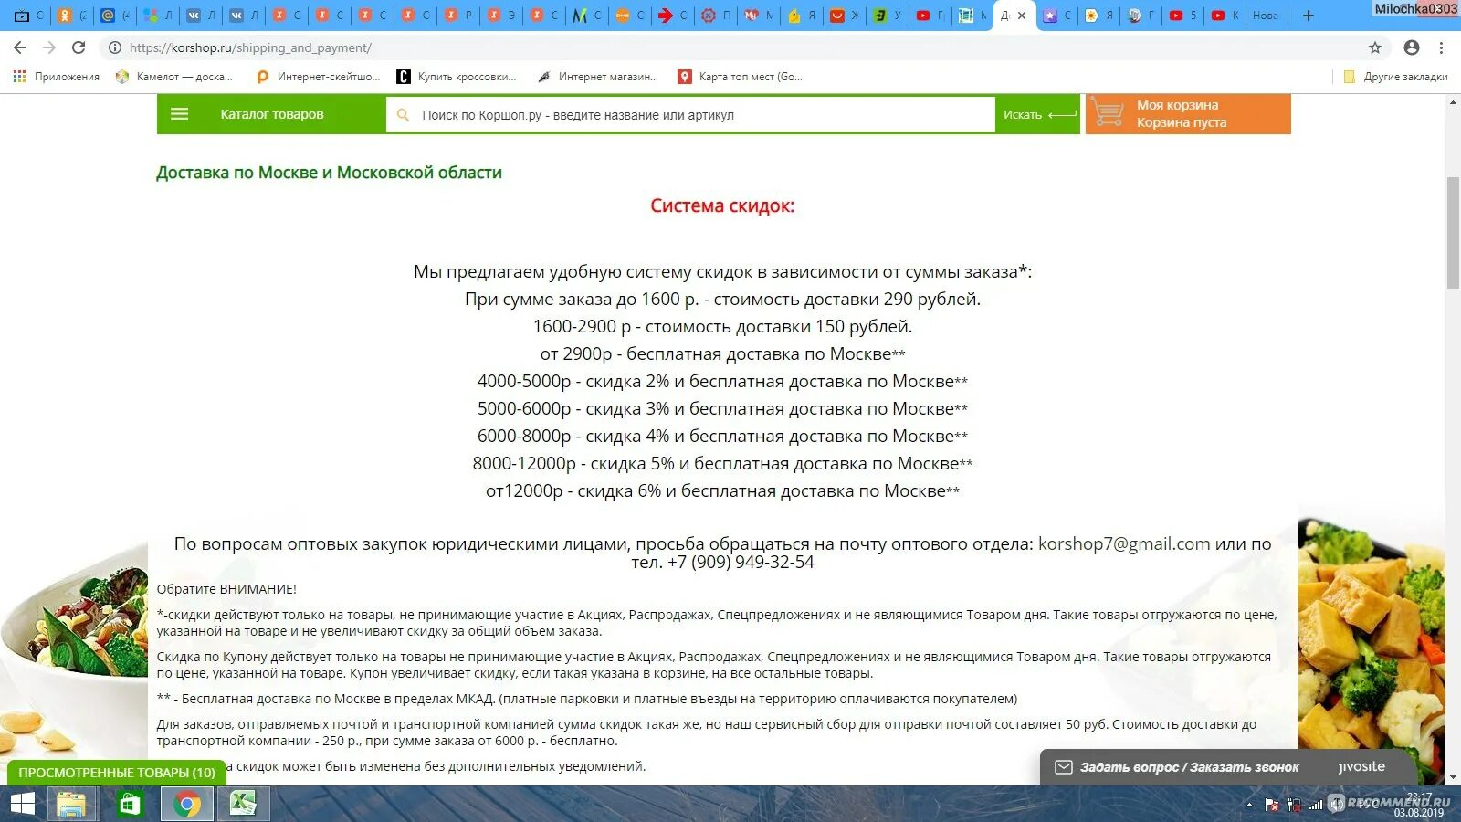Click the shopping cart icon

point(1108,114)
